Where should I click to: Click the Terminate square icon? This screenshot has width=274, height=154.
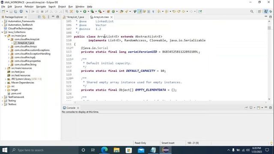tap(42, 12)
